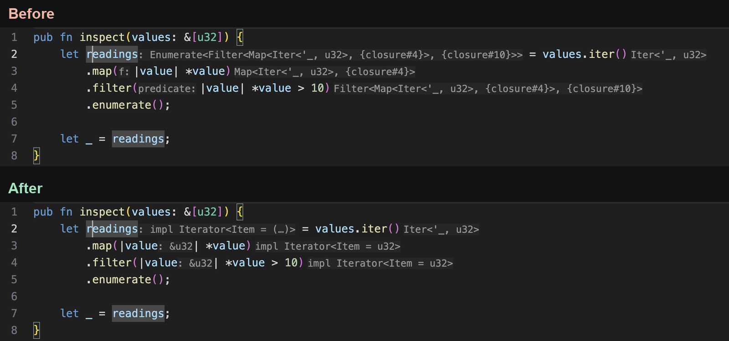Place cursor on "readings" in After line 2
The image size is (729, 341).
coord(112,229)
